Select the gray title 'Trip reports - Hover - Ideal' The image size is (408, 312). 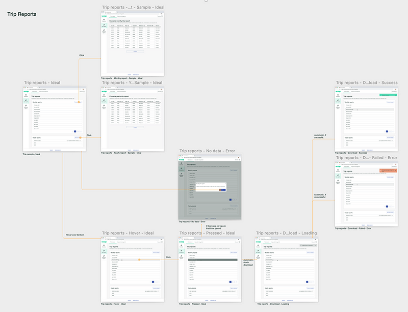coord(128,233)
